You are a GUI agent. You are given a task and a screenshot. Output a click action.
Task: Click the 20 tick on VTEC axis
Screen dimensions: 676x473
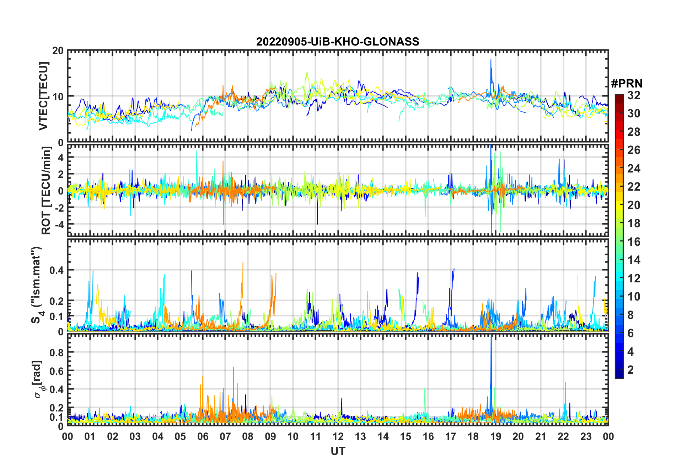tap(58, 51)
